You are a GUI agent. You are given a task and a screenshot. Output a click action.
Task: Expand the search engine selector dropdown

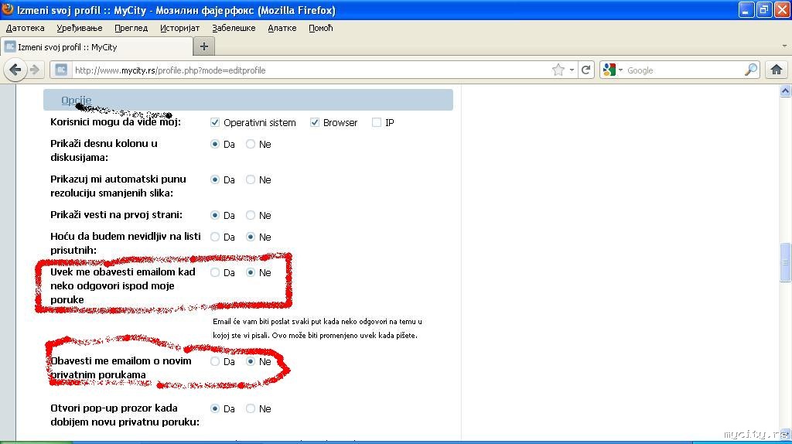click(620, 70)
